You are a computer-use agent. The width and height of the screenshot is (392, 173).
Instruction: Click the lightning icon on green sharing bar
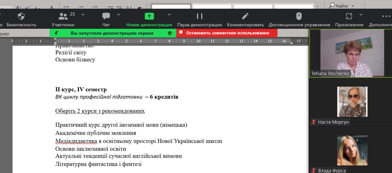point(56,33)
